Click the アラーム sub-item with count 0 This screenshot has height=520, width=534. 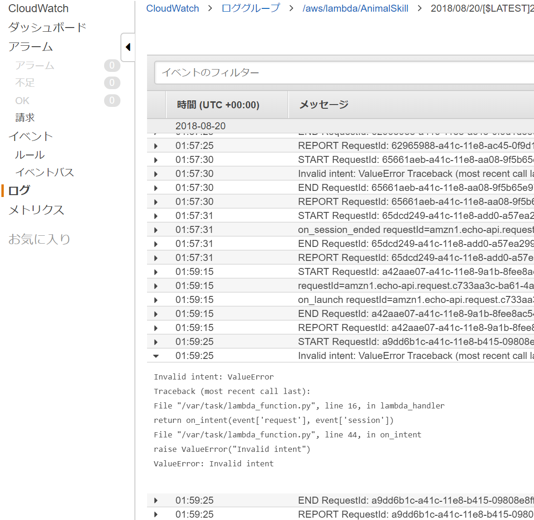[x=35, y=65]
